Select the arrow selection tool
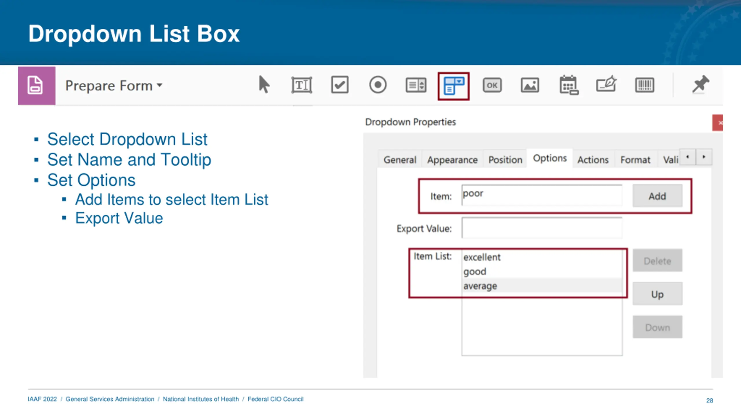The width and height of the screenshot is (741, 417). pos(264,85)
